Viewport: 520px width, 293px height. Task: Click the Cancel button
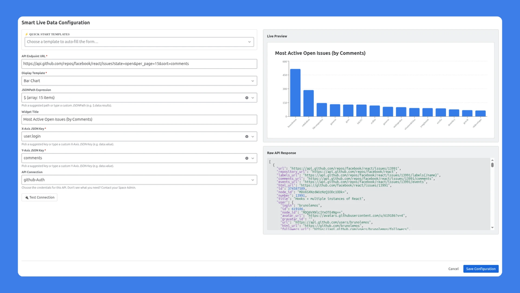click(453, 268)
